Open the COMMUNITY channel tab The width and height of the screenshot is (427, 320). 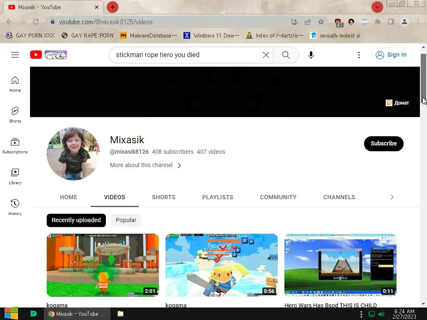(x=278, y=197)
